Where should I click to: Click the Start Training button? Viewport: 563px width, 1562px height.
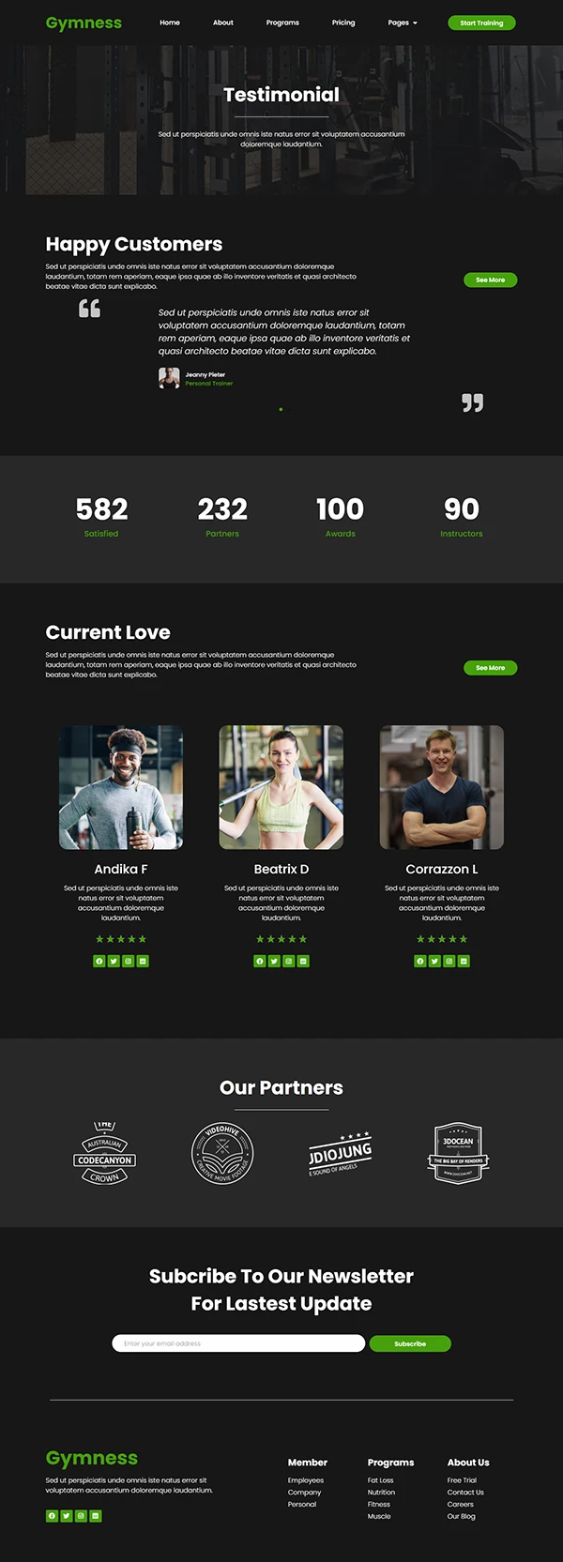[481, 23]
